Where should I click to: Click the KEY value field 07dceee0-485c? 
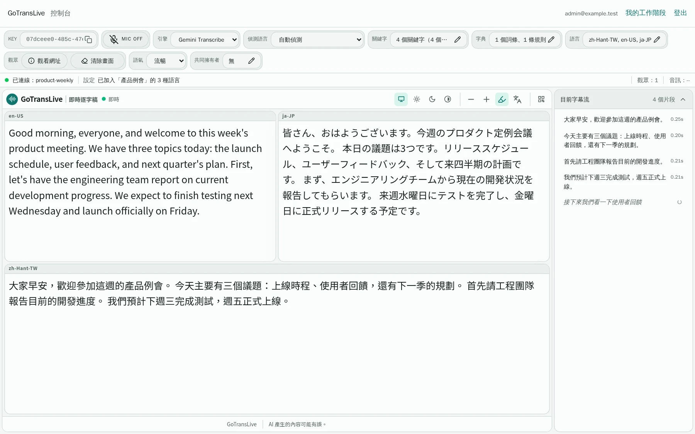[54, 39]
